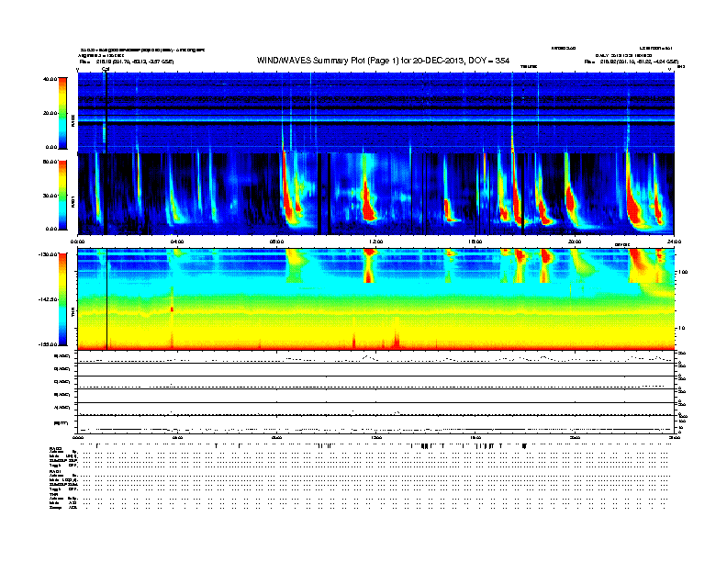The image size is (727, 562).
Task: Select the -130.00 tick on TNR color scale
Action: click(48, 254)
